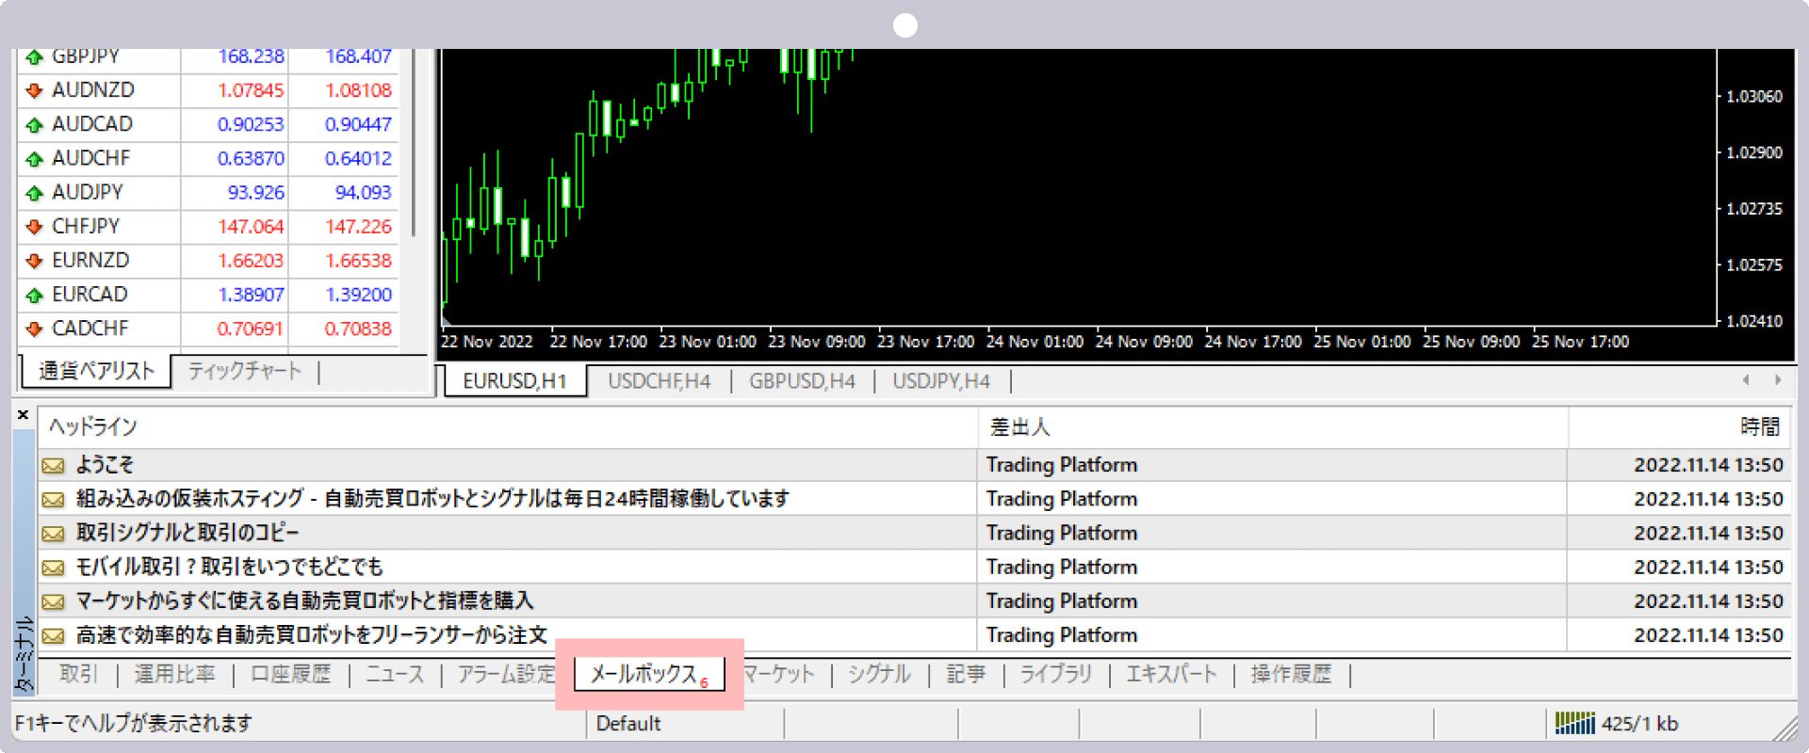Screen dimensions: 1809x753
Task: Open the 記事 tab
Action: [x=966, y=674]
